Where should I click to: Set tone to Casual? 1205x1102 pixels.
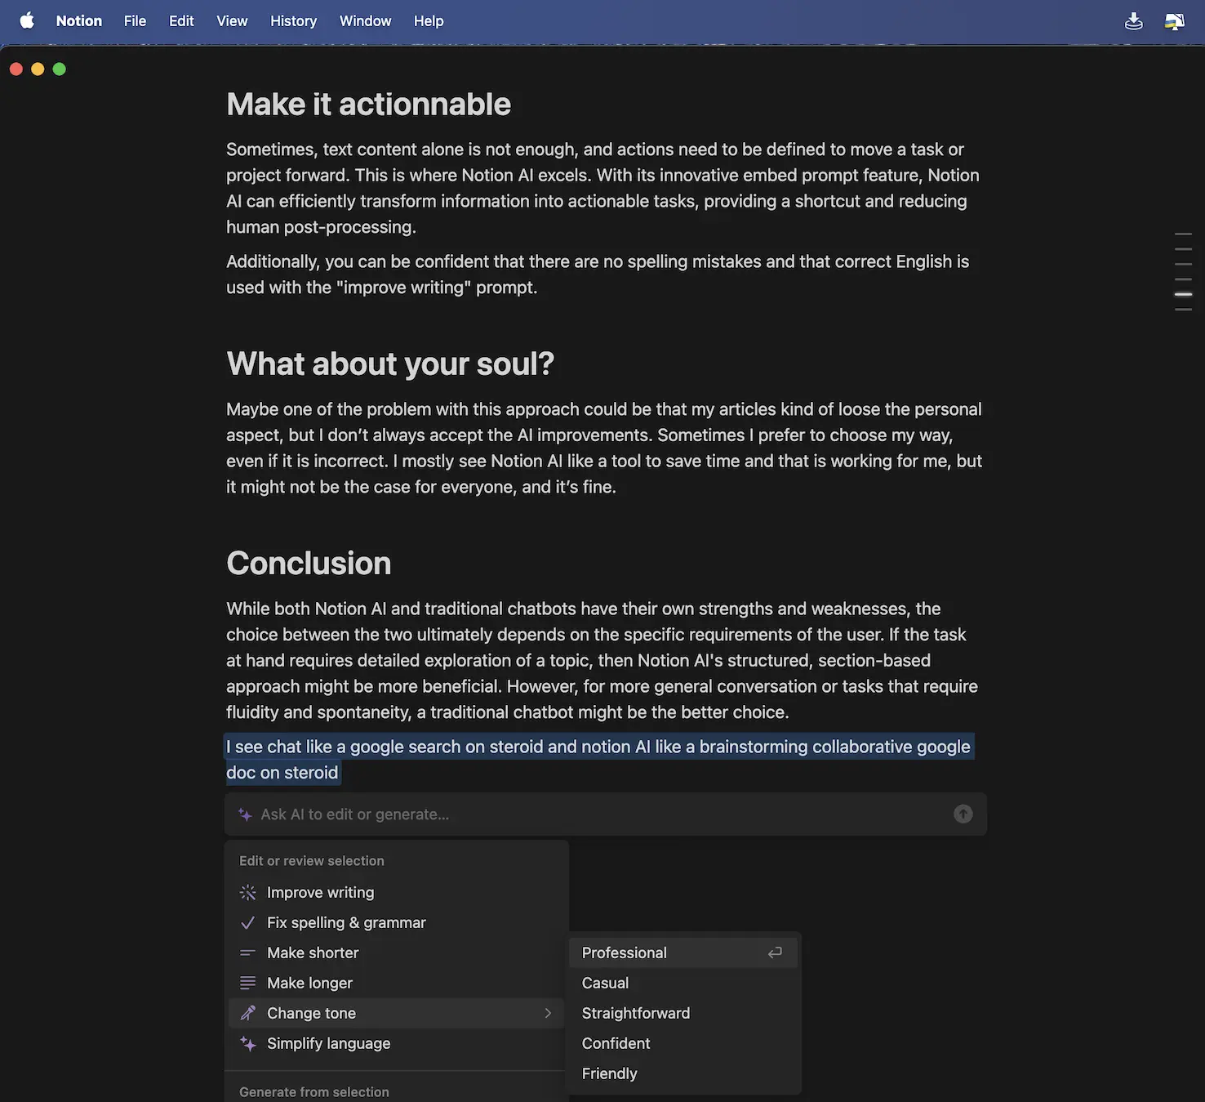click(683, 983)
